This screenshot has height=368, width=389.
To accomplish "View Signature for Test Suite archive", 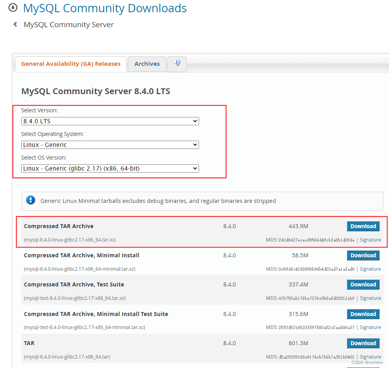I will point(370,298).
